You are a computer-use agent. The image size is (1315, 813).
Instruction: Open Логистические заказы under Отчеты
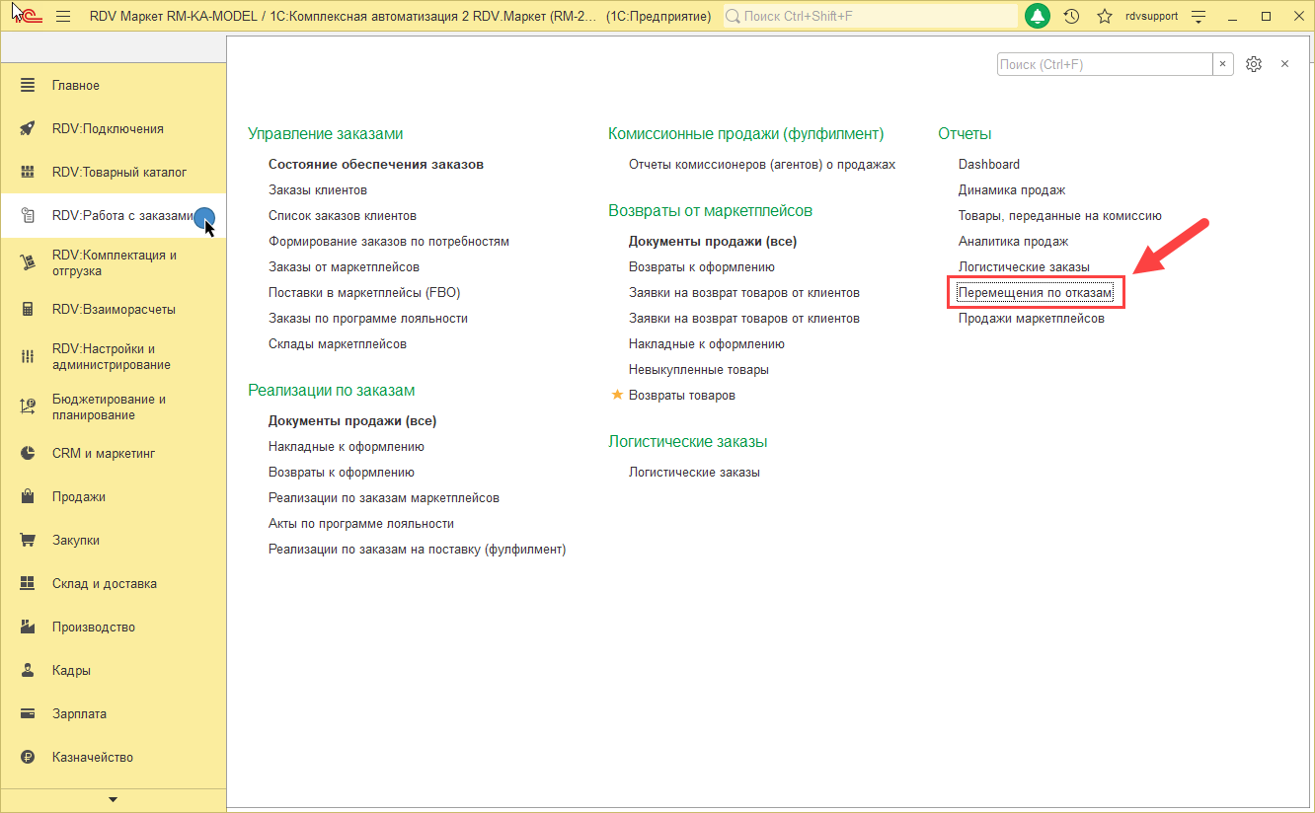1025,267
